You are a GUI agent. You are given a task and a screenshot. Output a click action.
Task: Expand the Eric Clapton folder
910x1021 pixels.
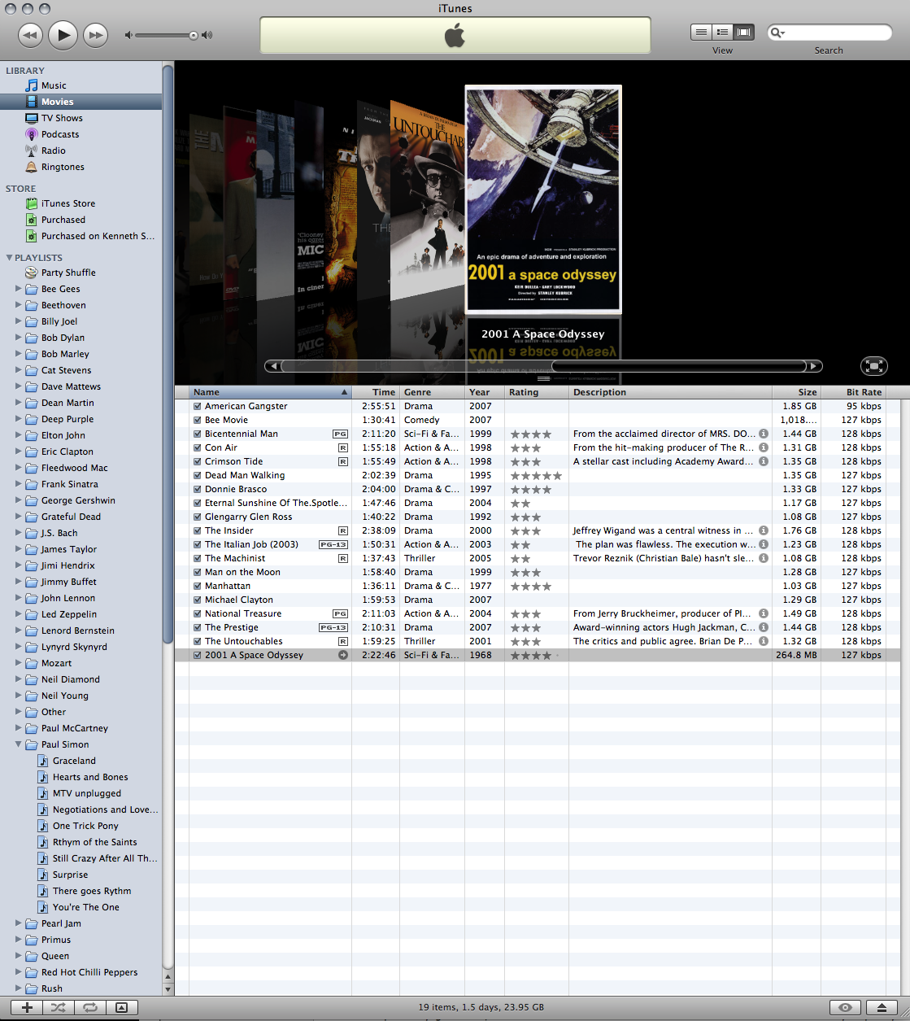(x=19, y=452)
